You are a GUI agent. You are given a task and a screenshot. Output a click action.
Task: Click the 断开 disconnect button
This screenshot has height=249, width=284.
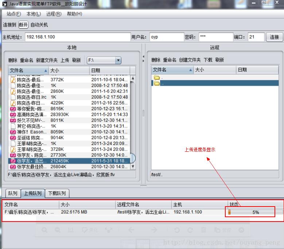pos(23,25)
